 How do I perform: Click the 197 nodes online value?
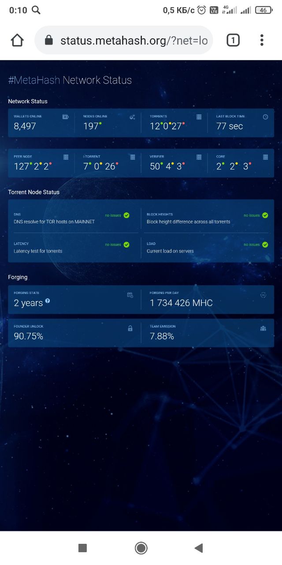(91, 126)
